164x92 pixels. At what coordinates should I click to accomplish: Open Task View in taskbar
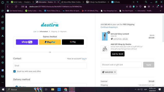click(46, 89)
